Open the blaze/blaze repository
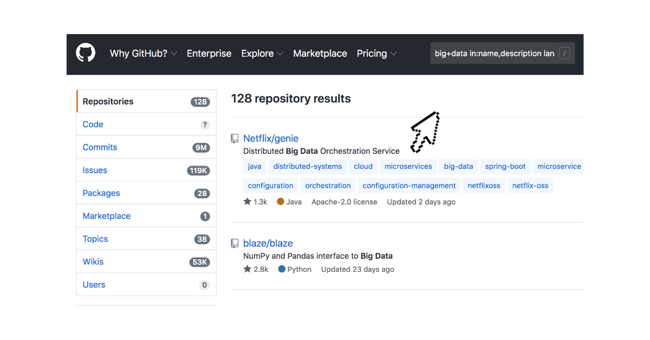 click(x=268, y=244)
